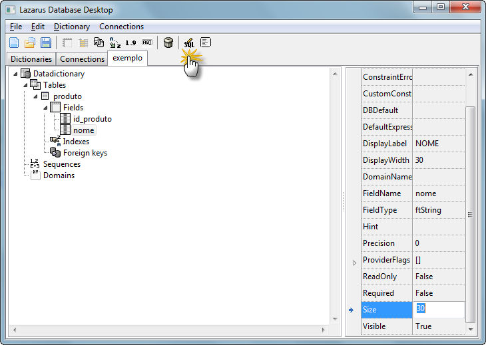Collapse the Tables tree node

pyautogui.click(x=25, y=85)
